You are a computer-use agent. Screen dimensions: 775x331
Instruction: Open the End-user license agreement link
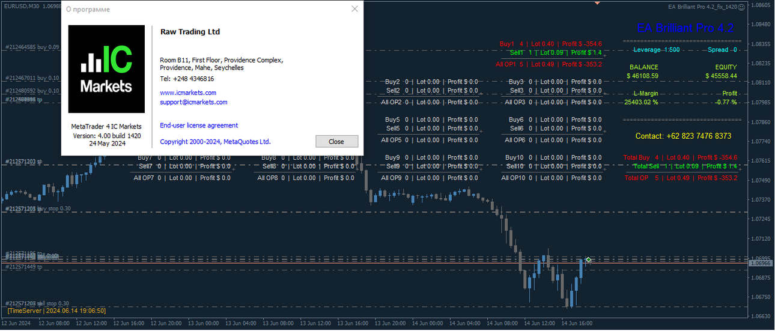click(199, 126)
